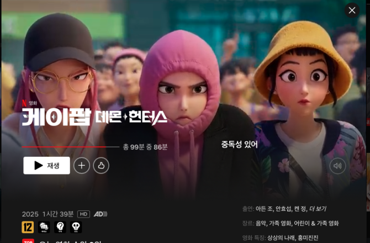This screenshot has height=243, width=370.
Task: Browse the 음악 genre link
Action: 261,223
